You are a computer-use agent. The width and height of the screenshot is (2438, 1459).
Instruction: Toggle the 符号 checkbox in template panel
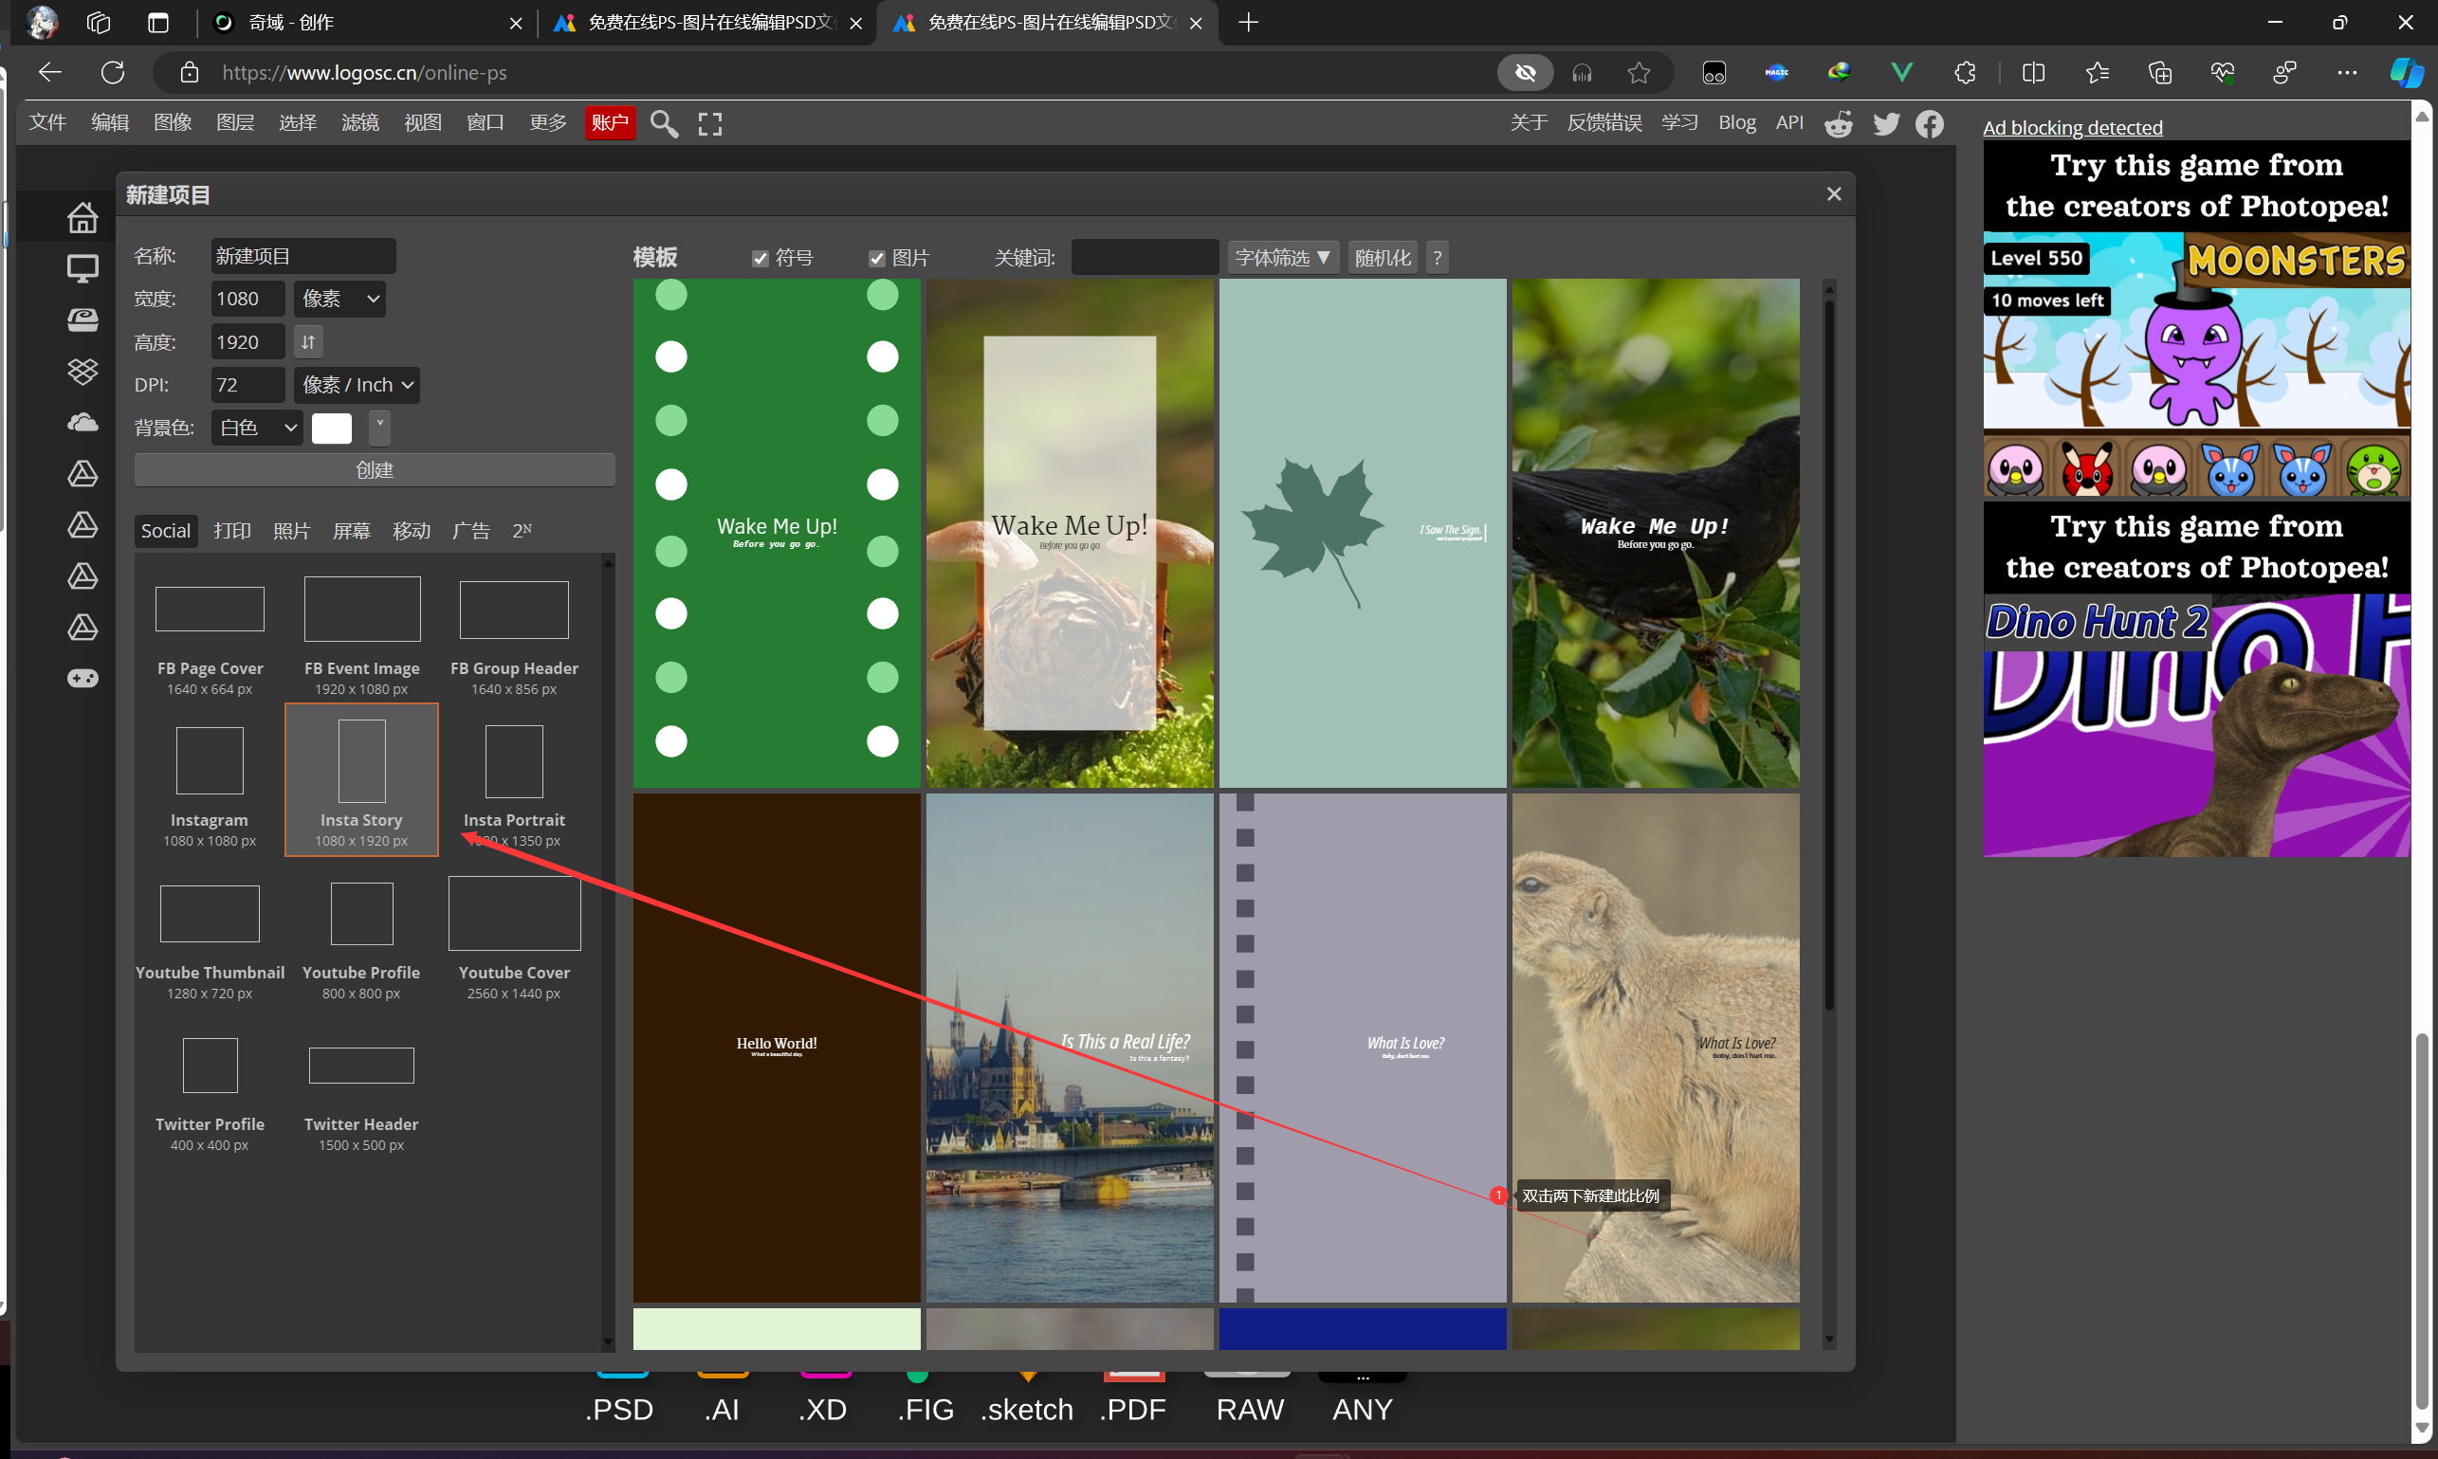[x=757, y=257]
